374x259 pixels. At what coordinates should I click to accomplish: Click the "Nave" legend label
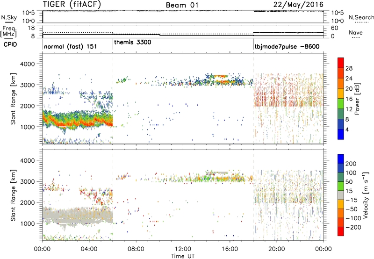tap(356, 33)
